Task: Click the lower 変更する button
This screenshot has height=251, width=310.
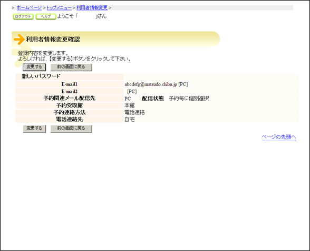Action: click(34, 129)
